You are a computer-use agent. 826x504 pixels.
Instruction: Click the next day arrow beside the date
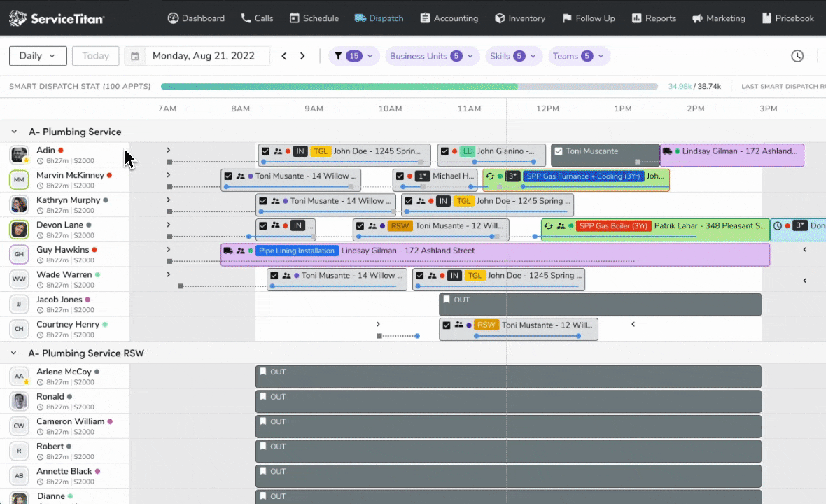302,55
